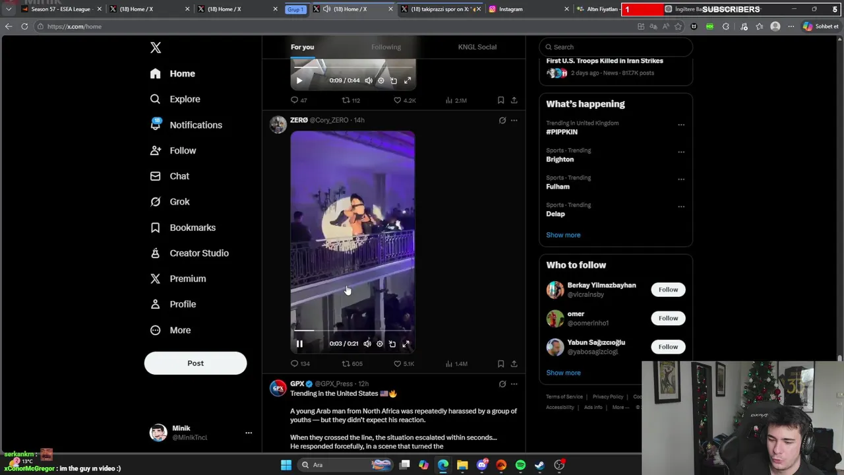Open Creator Studio from the sidebar
Screen dimensions: 844x475
coord(190,253)
